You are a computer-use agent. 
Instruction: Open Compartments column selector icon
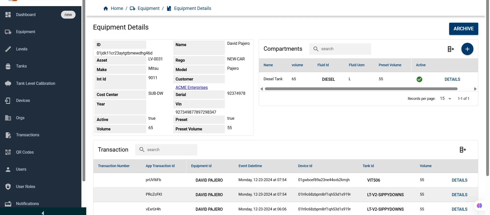tap(451, 49)
